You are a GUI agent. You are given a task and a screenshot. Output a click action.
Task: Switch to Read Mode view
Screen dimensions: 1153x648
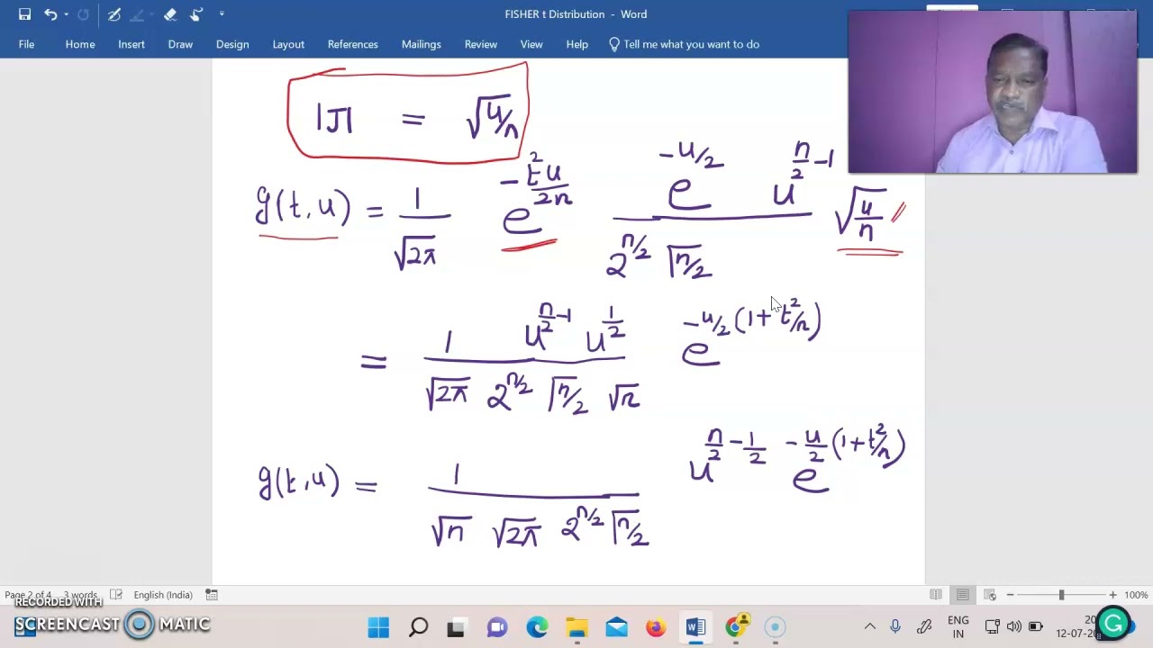[x=936, y=595]
